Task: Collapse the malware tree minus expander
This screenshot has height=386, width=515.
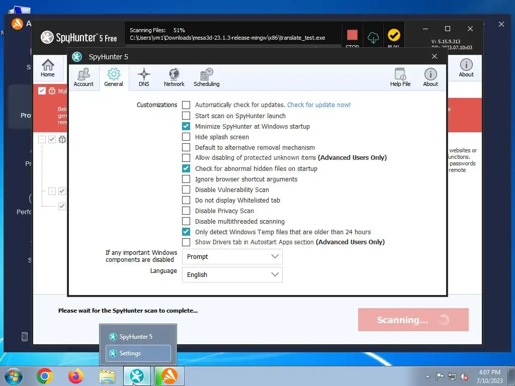Action: click(x=42, y=140)
